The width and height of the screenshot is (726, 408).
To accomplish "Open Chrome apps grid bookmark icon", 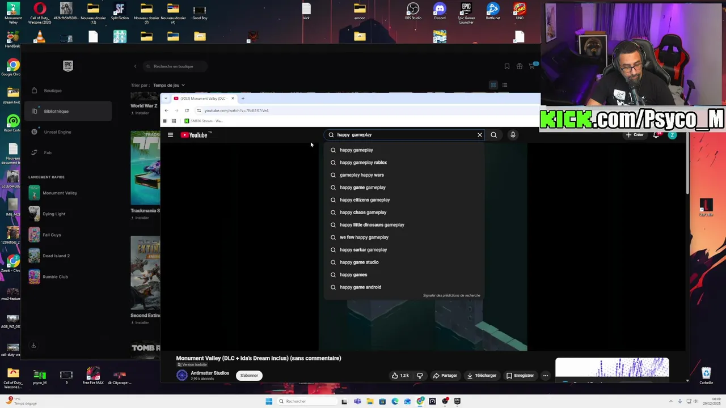I will click(x=174, y=121).
